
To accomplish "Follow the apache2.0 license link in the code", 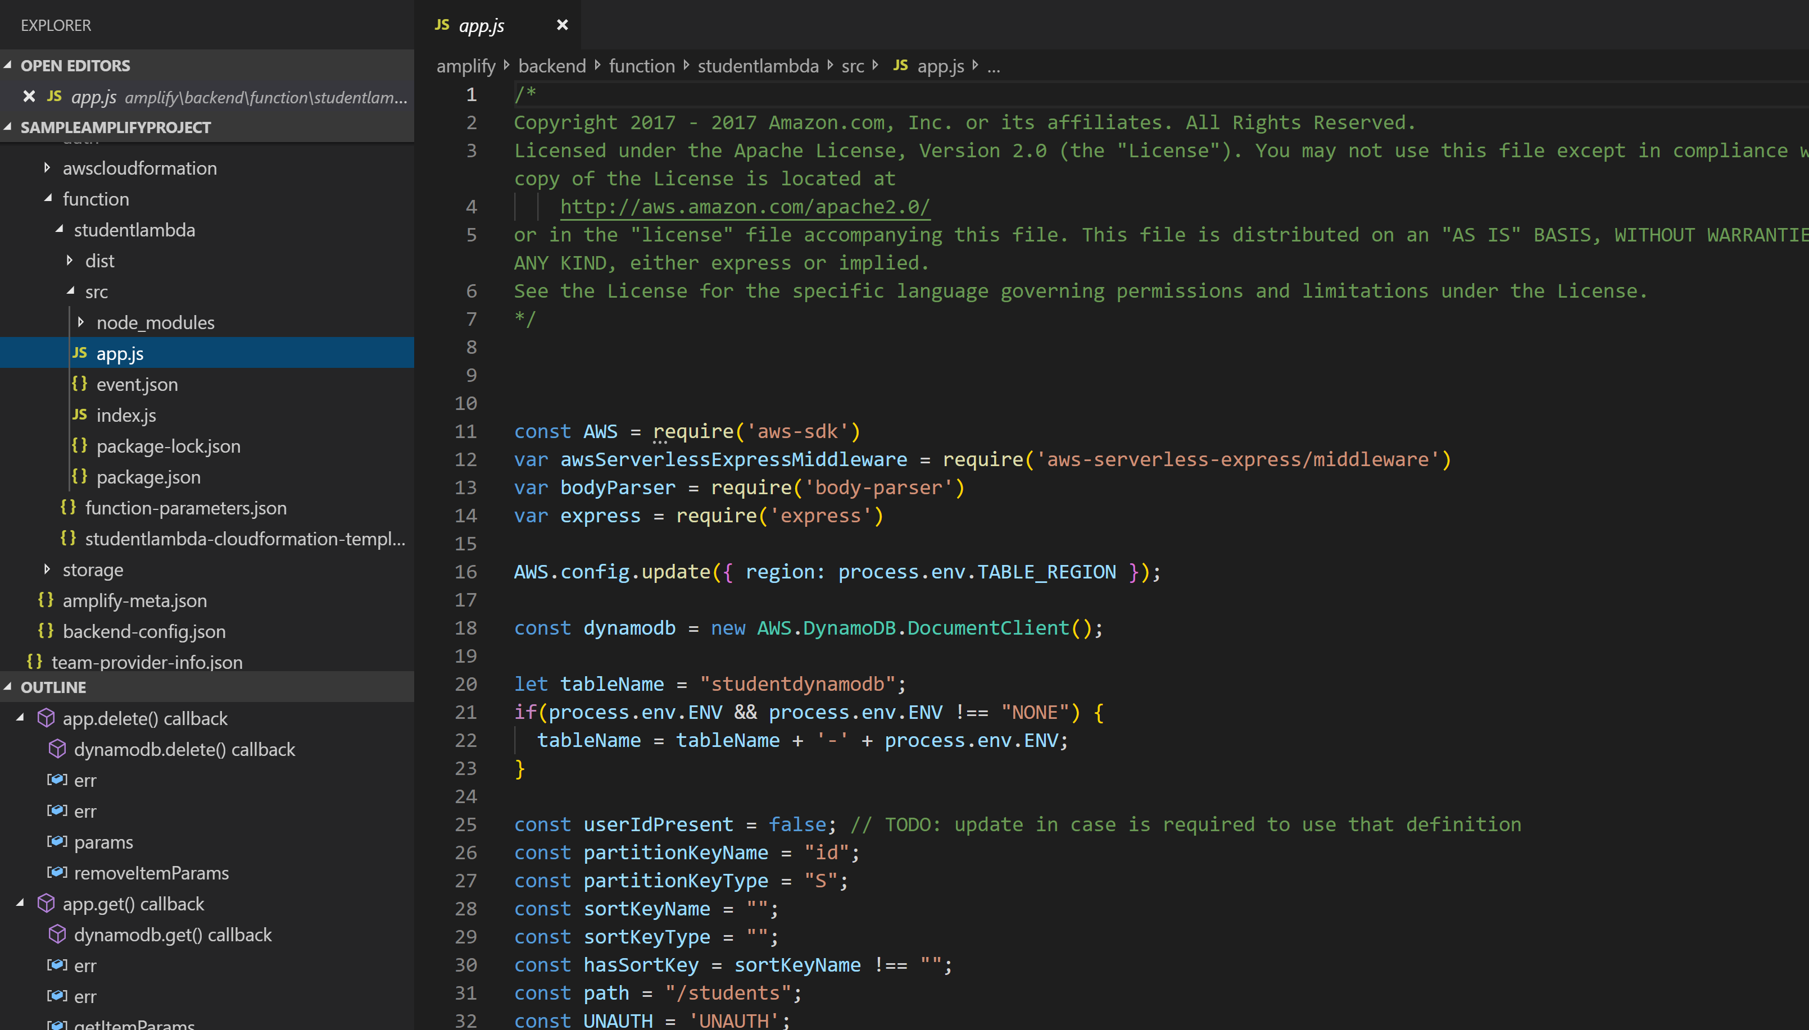I will [x=744, y=207].
